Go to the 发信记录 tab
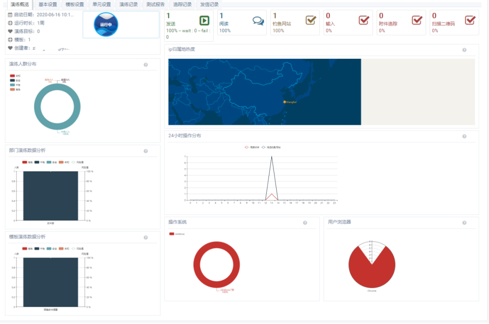Screen dimensions: 489x324 pyautogui.click(x=209, y=5)
